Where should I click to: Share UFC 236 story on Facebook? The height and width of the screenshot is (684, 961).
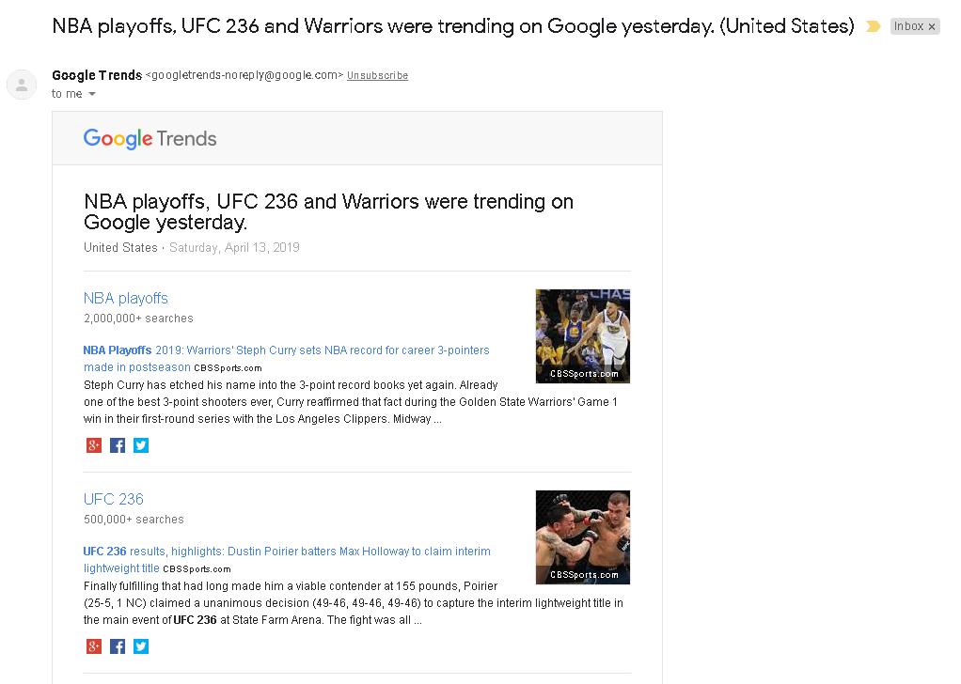pyautogui.click(x=118, y=646)
